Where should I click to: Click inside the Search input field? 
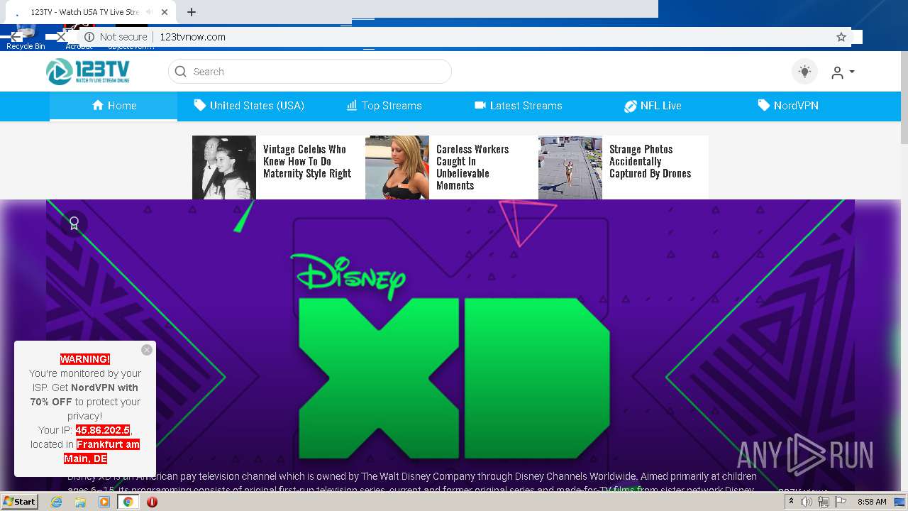(310, 72)
